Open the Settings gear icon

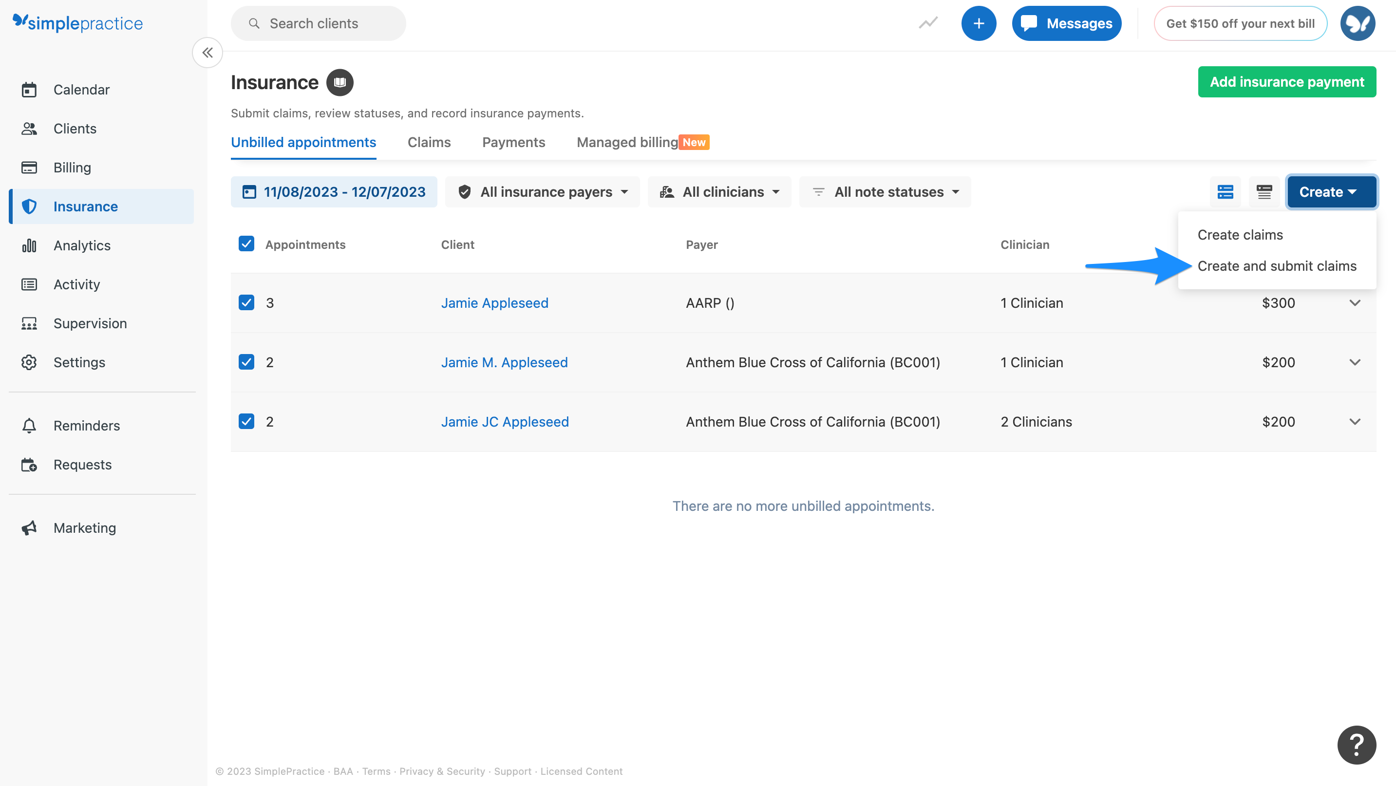click(29, 362)
